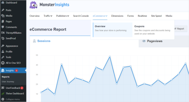Open the Overview report tab

[34, 16]
